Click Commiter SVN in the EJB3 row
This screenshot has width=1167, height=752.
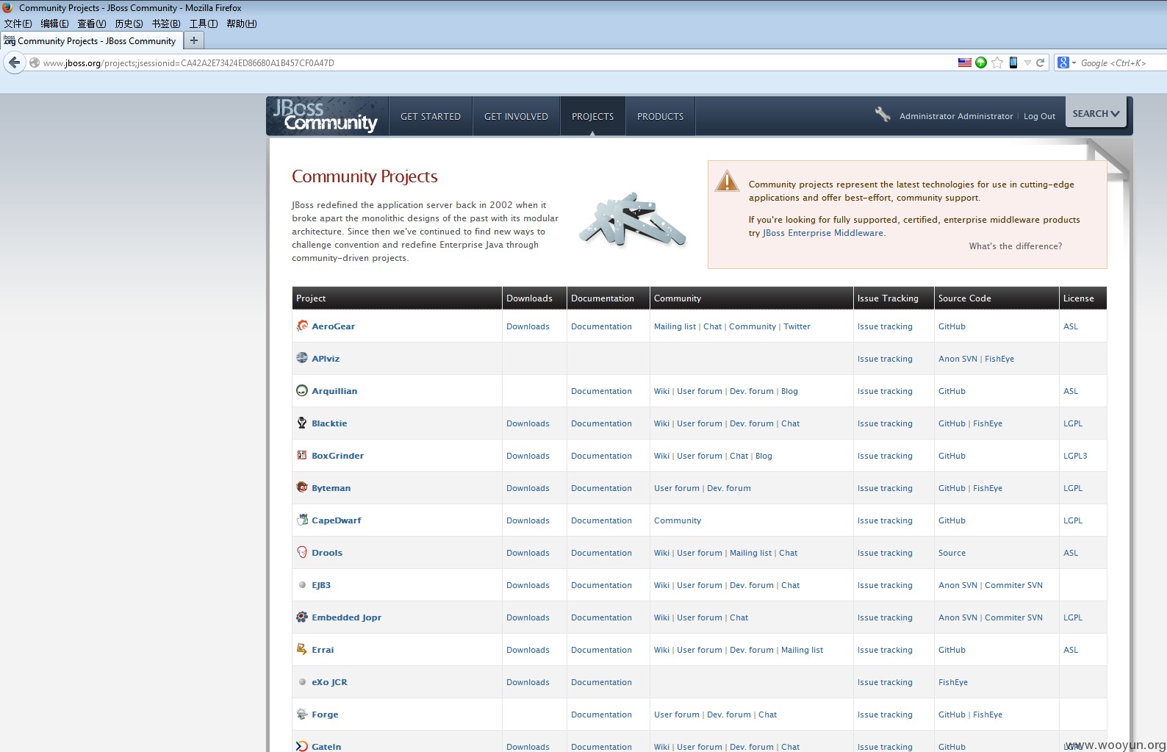1013,585
